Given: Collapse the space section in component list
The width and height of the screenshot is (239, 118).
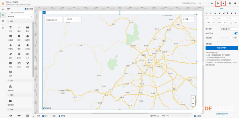Looking at the screenshot, I should (9, 80).
